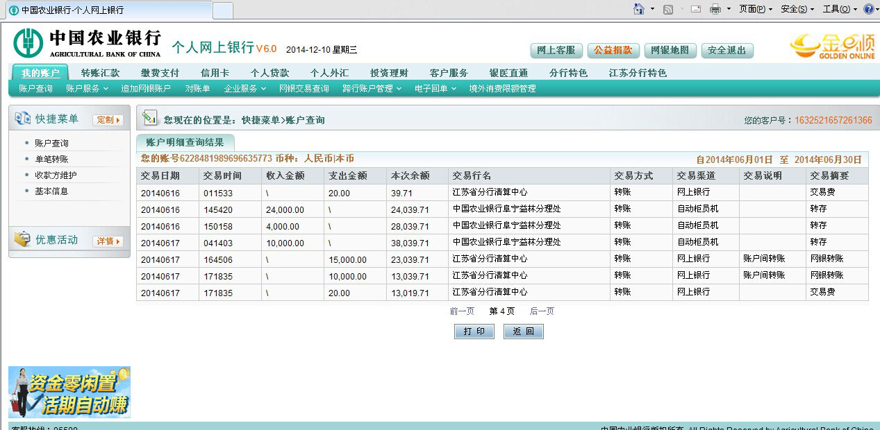The width and height of the screenshot is (880, 430).
Task: Click the browser Home icon
Action: [x=638, y=9]
